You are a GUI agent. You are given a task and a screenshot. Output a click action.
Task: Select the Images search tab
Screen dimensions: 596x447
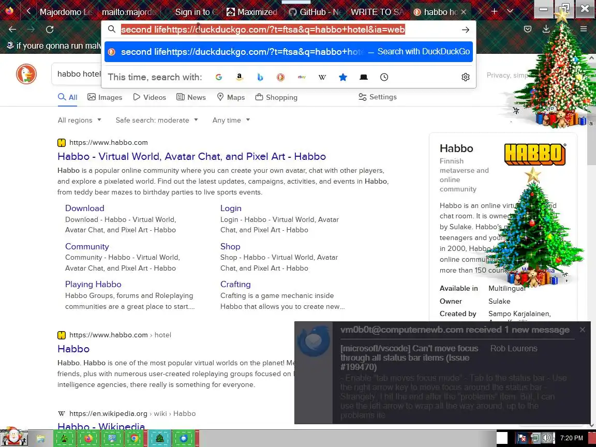pos(105,97)
